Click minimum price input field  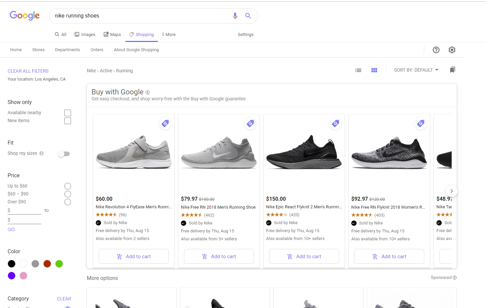click(x=24, y=210)
